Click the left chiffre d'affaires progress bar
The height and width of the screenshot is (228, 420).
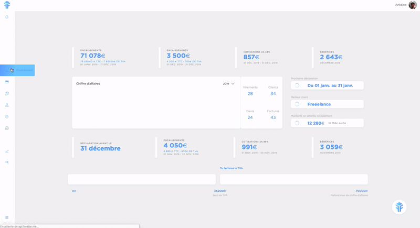pyautogui.click(x=142, y=179)
